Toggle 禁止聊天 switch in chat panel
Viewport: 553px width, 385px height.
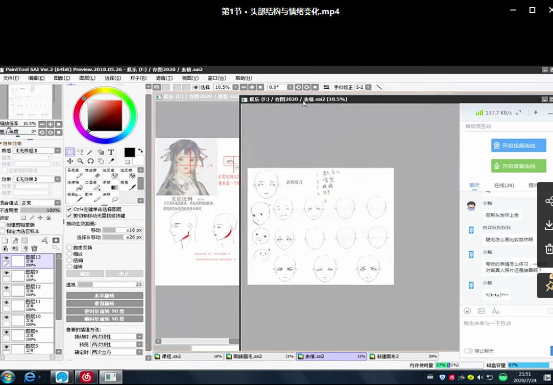468,351
